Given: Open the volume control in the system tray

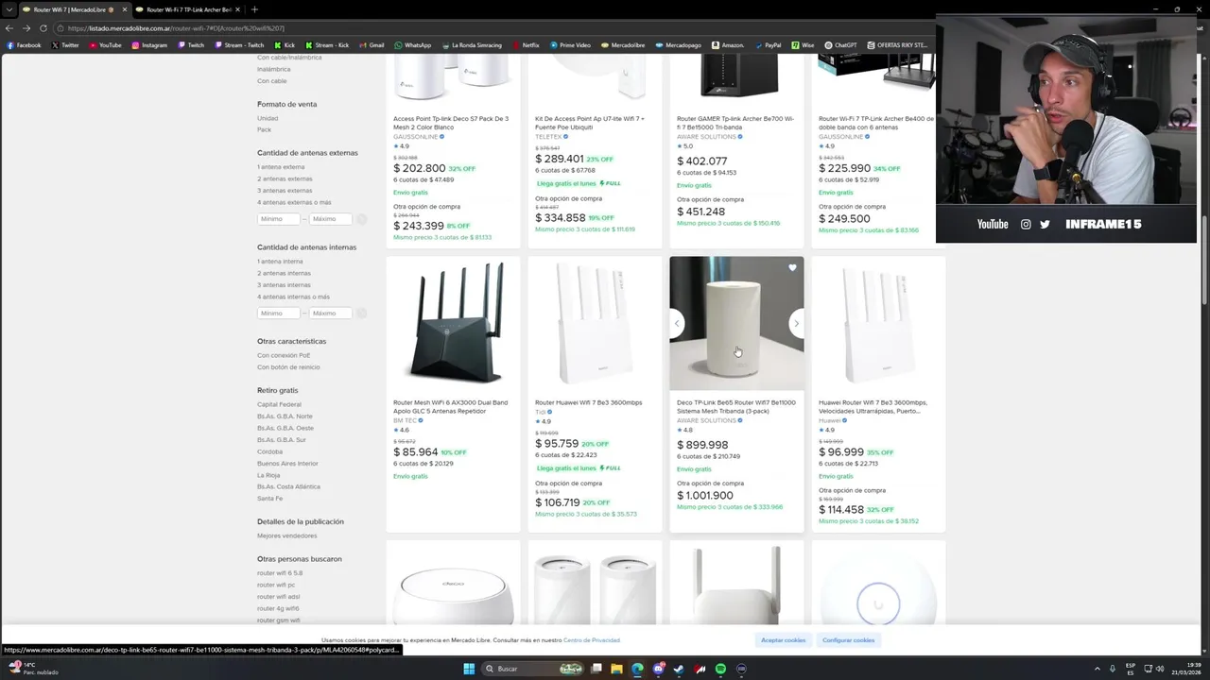Looking at the screenshot, I should pyautogui.click(x=1160, y=669).
